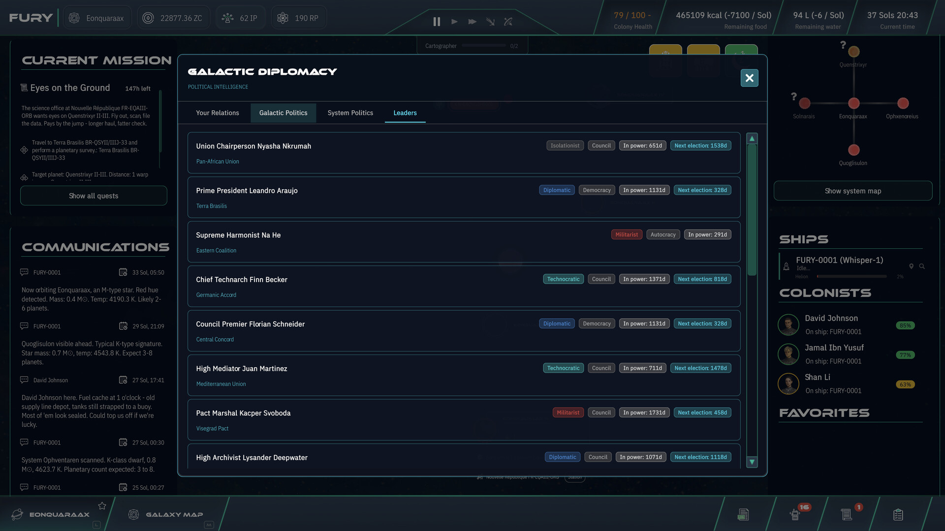Click the skip-to-arrival arrow icon

point(490,22)
